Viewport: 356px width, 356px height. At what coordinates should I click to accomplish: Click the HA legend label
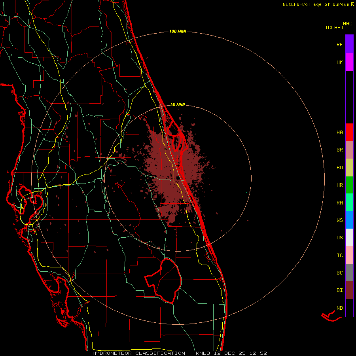(339, 132)
